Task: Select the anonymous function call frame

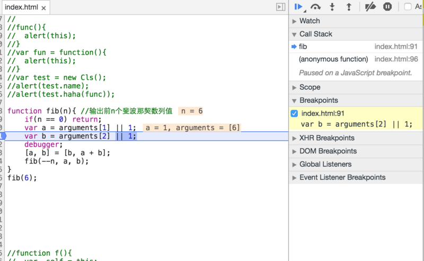Action: (333, 59)
